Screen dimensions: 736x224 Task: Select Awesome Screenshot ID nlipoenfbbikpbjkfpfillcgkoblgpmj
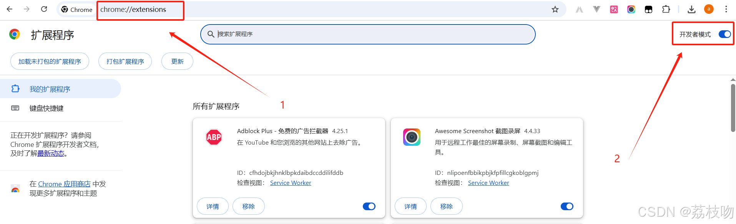(x=493, y=173)
